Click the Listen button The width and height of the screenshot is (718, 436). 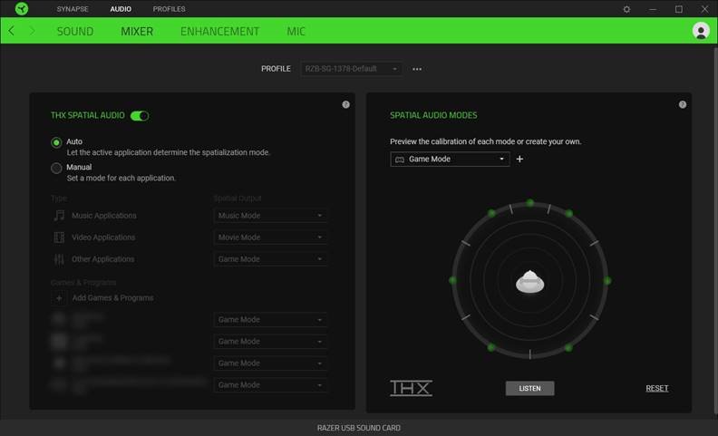(529, 388)
